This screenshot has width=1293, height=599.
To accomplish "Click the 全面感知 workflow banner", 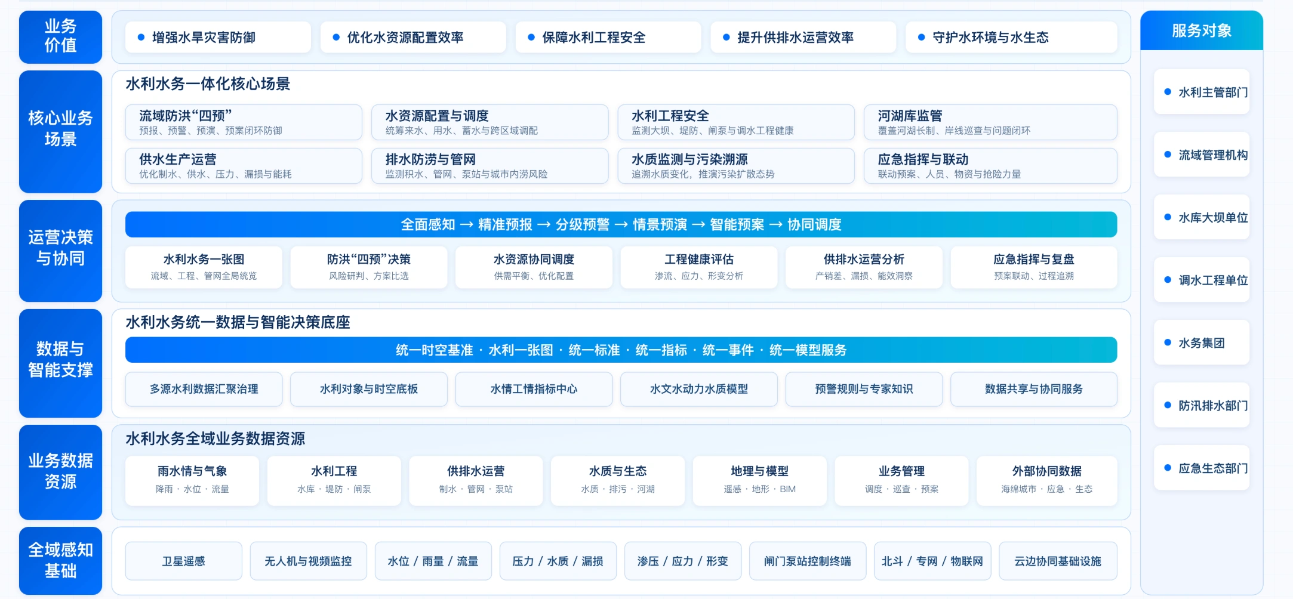I will [621, 224].
